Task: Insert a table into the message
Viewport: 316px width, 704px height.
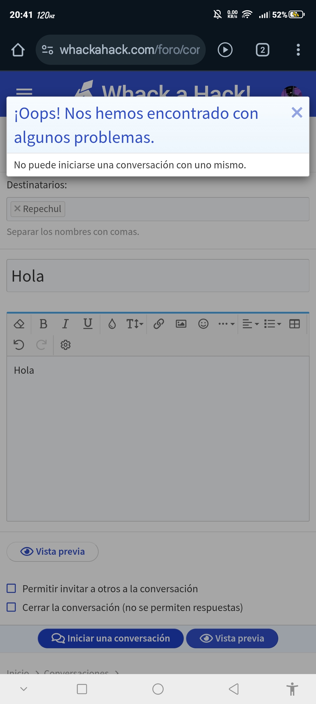Action: pyautogui.click(x=294, y=324)
